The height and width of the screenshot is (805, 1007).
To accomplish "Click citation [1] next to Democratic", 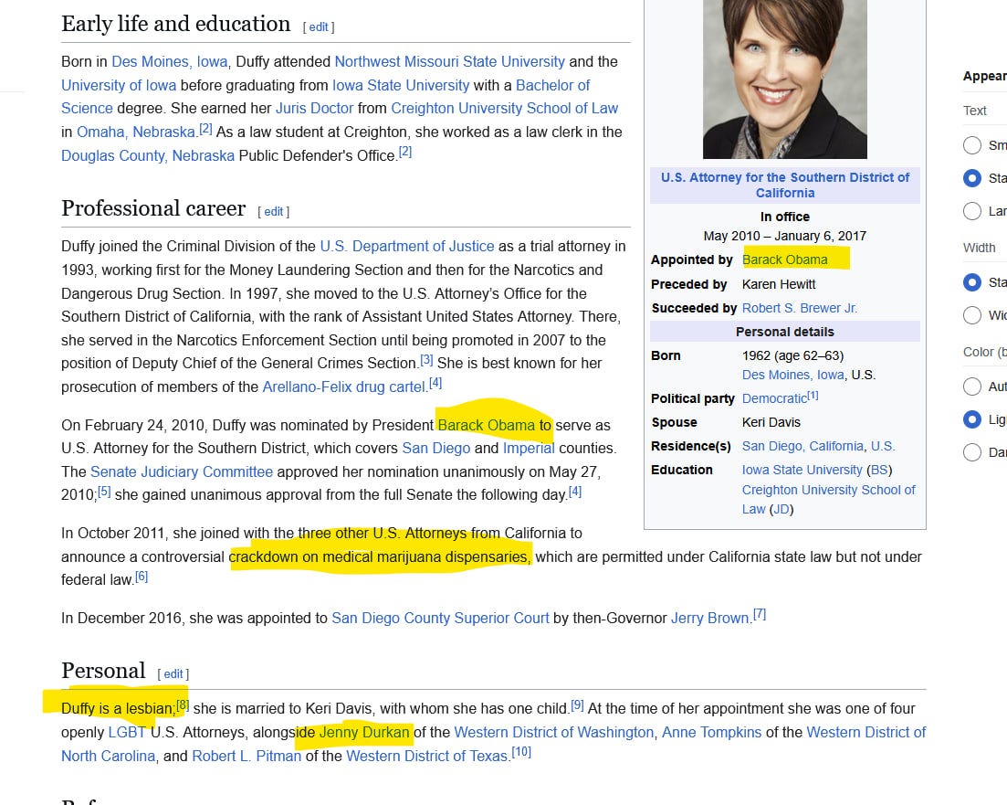I will [x=813, y=396].
